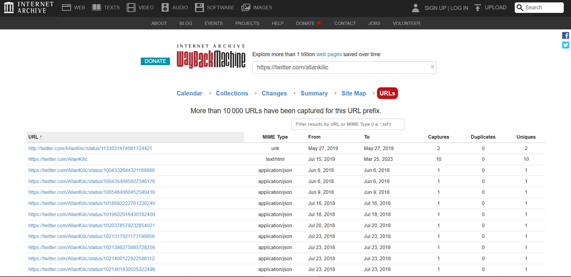
Task: Sort by the To column header
Action: [367, 137]
